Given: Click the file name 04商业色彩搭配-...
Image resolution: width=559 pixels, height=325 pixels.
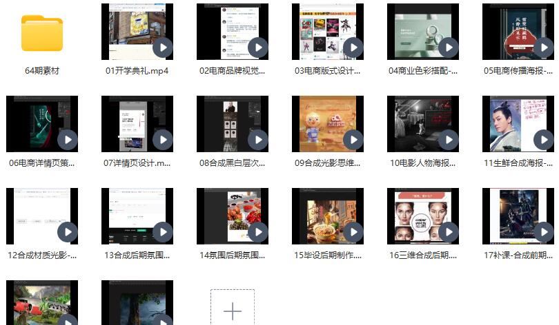Looking at the screenshot, I should coord(423,71).
